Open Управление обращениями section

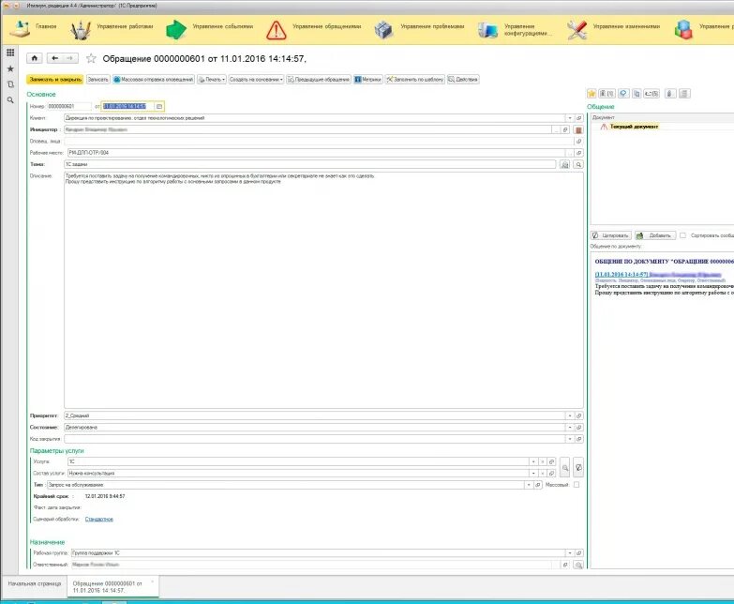tap(314, 29)
